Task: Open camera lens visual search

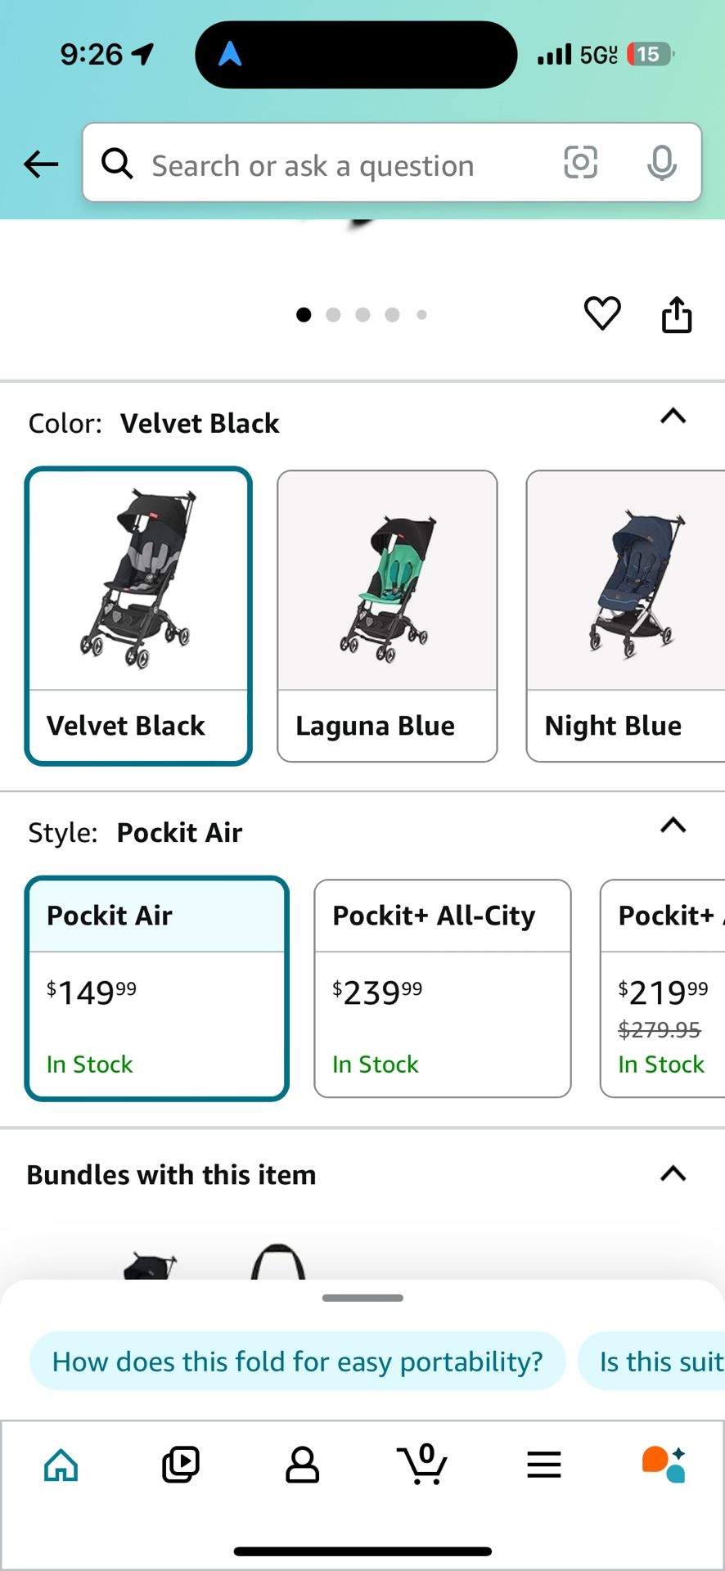Action: [x=580, y=163]
